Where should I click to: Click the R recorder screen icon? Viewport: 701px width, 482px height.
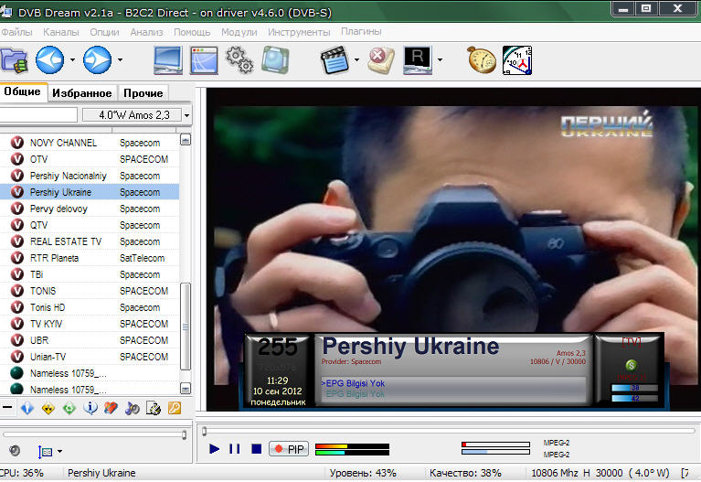click(x=418, y=60)
